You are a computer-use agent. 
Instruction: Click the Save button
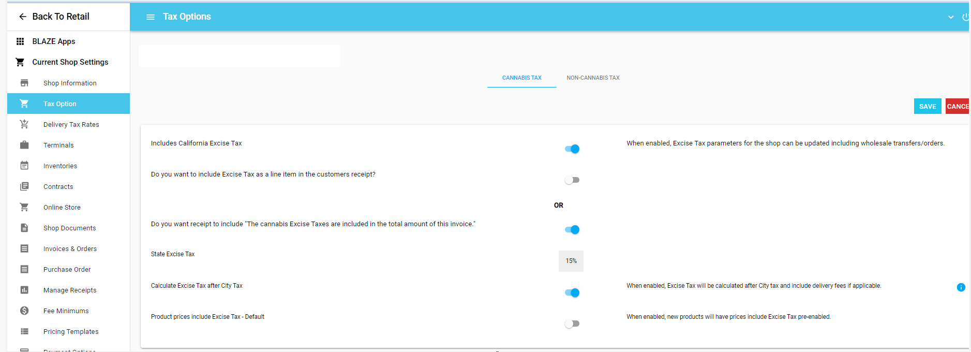[928, 106]
